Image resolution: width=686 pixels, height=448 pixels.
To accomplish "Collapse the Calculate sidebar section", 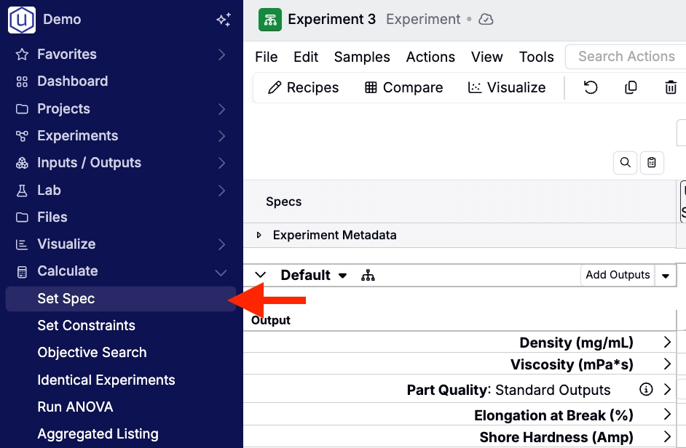I will (x=221, y=271).
